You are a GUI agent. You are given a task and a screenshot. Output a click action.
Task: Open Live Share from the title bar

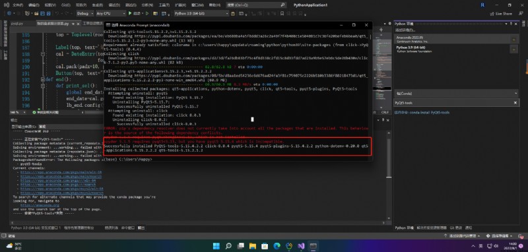click(x=501, y=13)
